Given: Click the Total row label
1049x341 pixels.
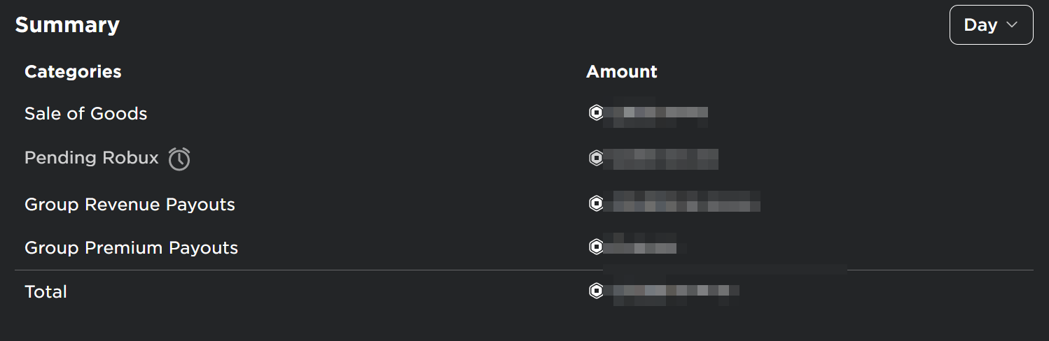Looking at the screenshot, I should coord(46,292).
